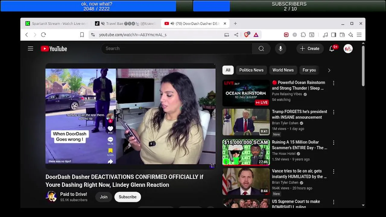Open $15,000,000 SCAM video thumbnail
This screenshot has width=386, height=217.
pyautogui.click(x=246, y=152)
